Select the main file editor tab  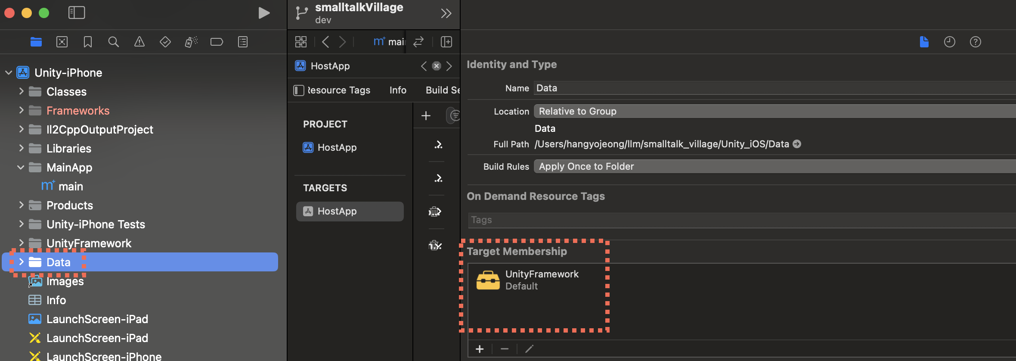(x=389, y=42)
